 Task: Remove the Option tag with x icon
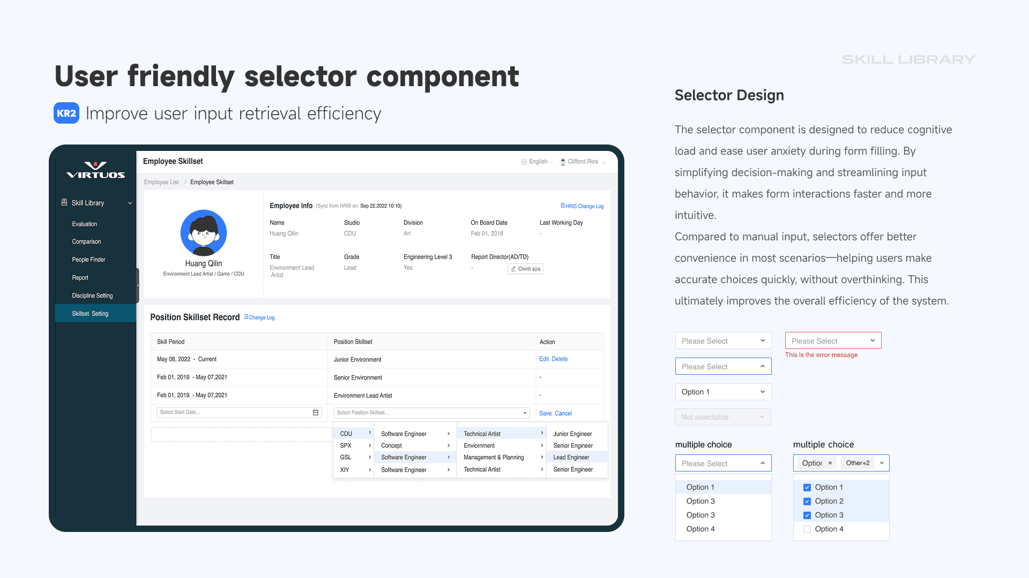tap(830, 463)
